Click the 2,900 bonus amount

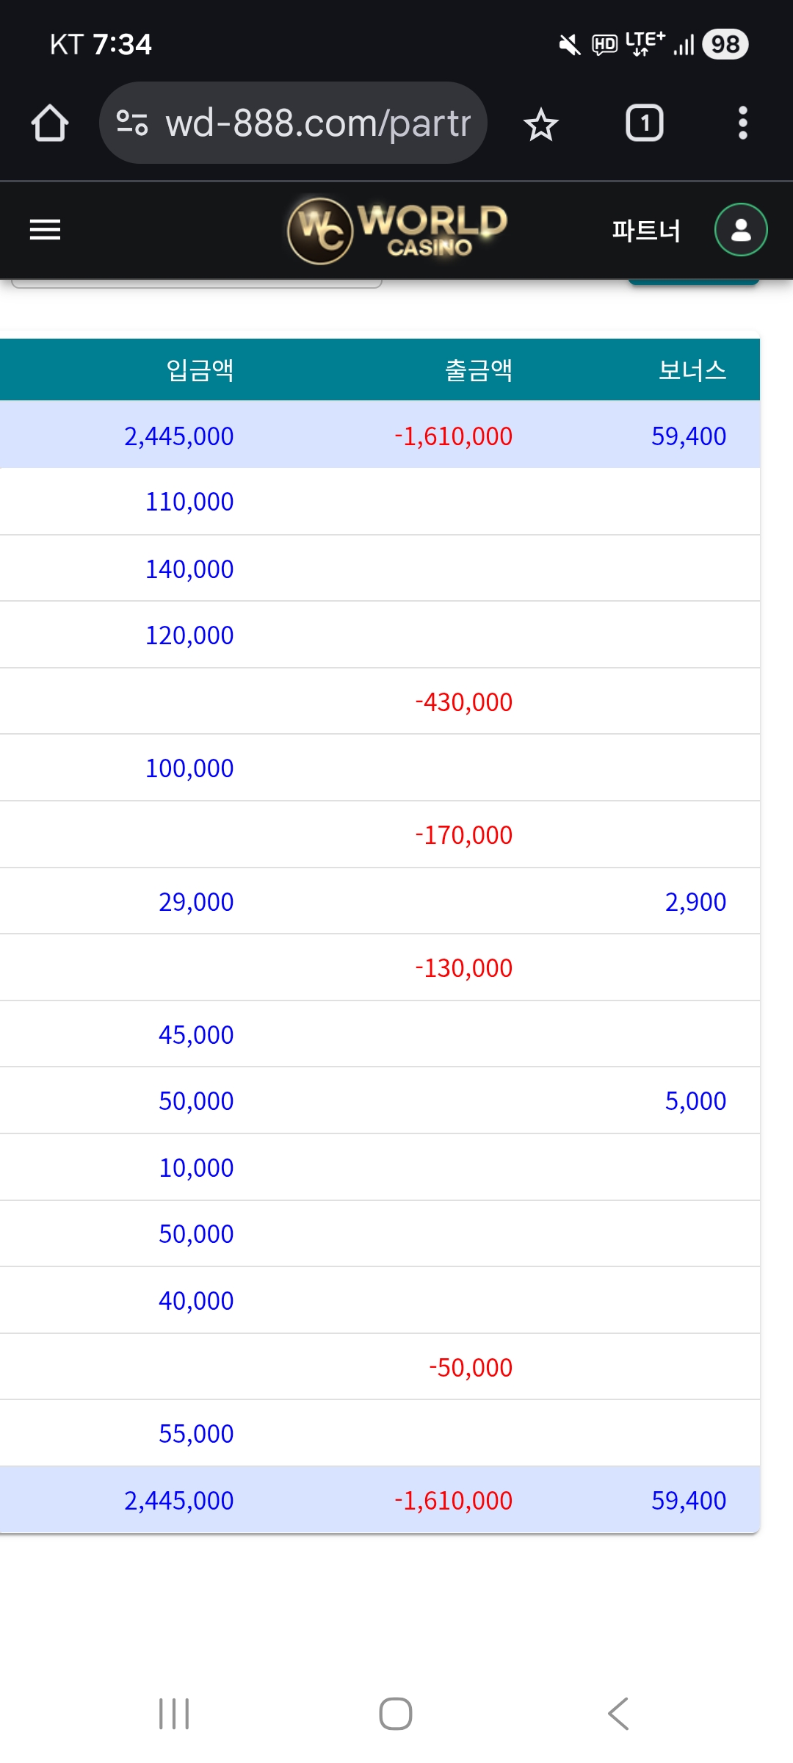(x=695, y=902)
